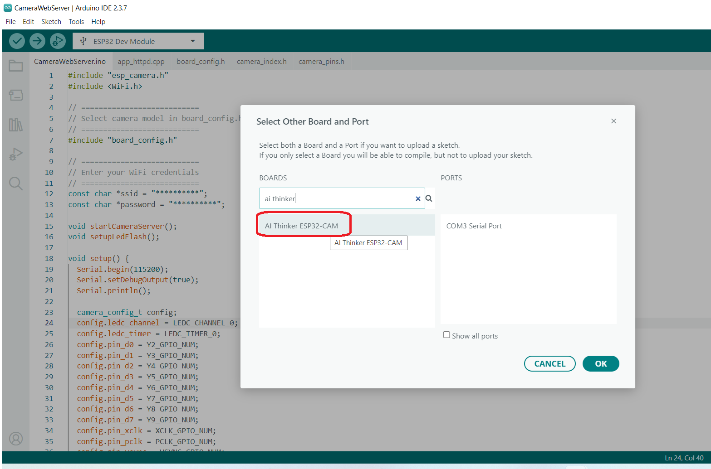Open the Edit menu
The image size is (711, 469).
28,21
